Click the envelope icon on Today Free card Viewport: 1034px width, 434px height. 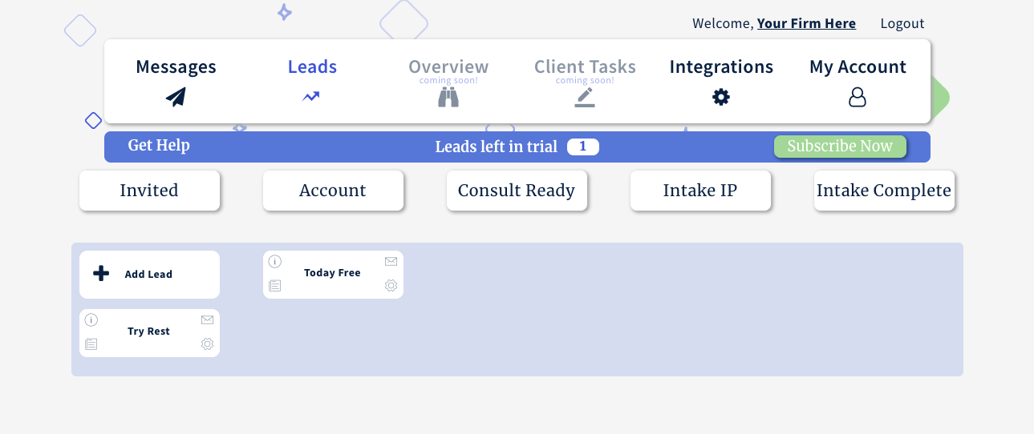click(x=391, y=261)
